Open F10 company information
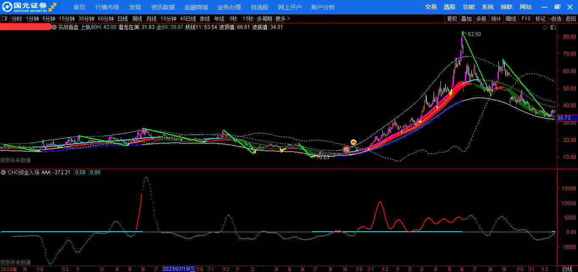 point(526,19)
